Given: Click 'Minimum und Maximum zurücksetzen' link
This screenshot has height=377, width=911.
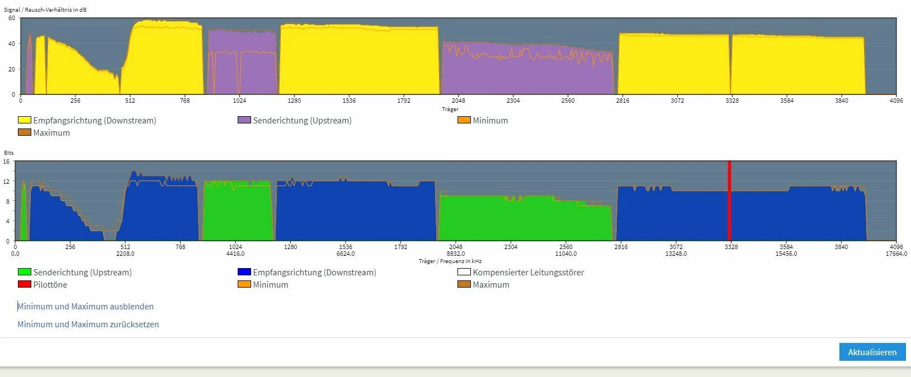Looking at the screenshot, I should (88, 324).
